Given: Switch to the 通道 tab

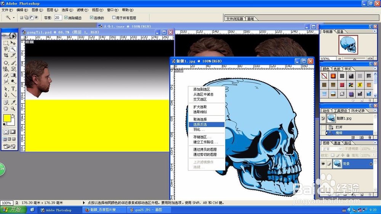Looking at the screenshot, I should (x=337, y=143).
